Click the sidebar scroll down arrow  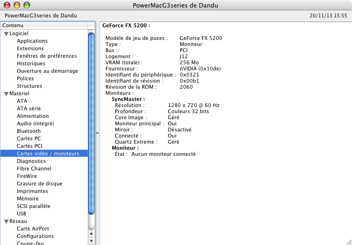91,241
